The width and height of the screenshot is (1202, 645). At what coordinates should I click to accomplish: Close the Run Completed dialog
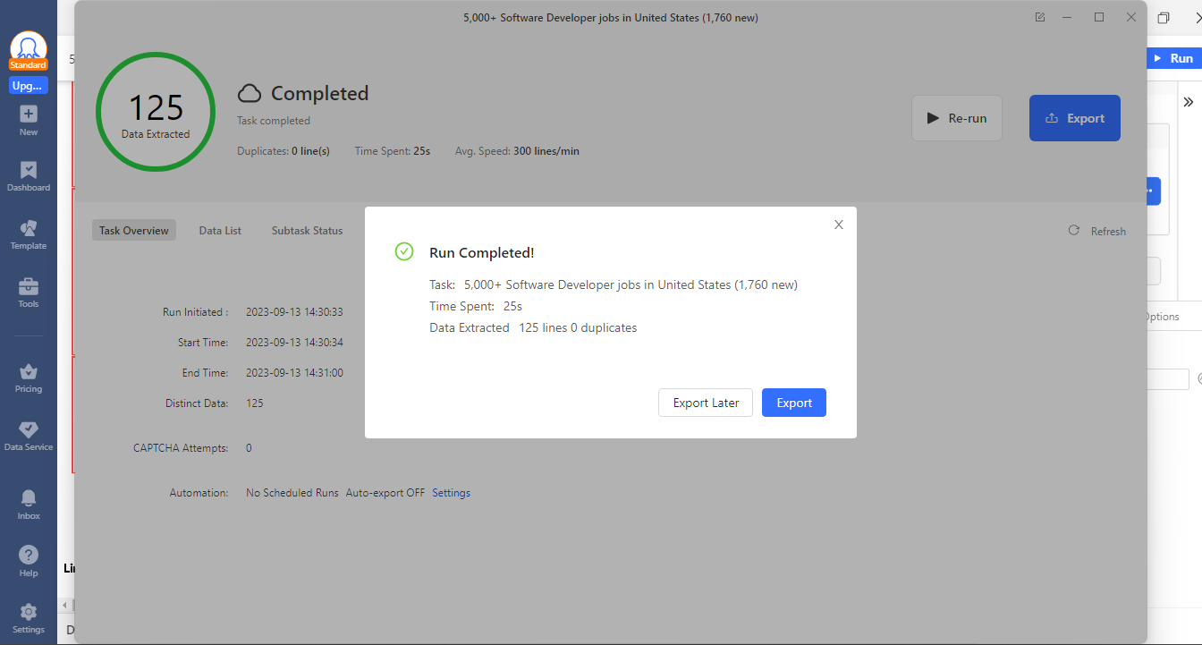click(x=839, y=225)
